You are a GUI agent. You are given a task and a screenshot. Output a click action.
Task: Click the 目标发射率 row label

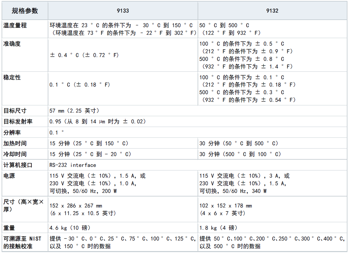point(18,122)
